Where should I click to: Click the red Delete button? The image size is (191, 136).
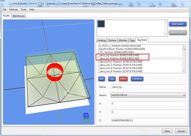[x=123, y=79]
